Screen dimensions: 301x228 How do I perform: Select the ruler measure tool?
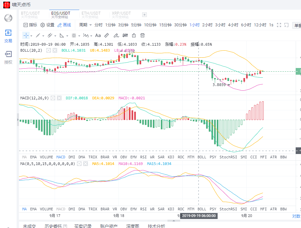pos(107,35)
